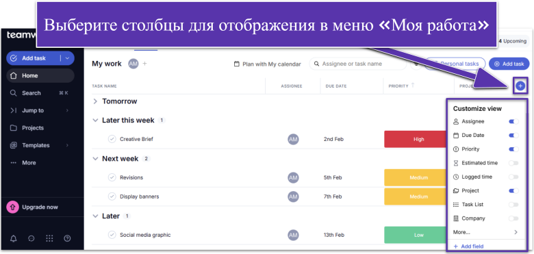Viewport: 534px width, 254px height.
Task: Click the DUE DATE column header
Action: (x=336, y=86)
